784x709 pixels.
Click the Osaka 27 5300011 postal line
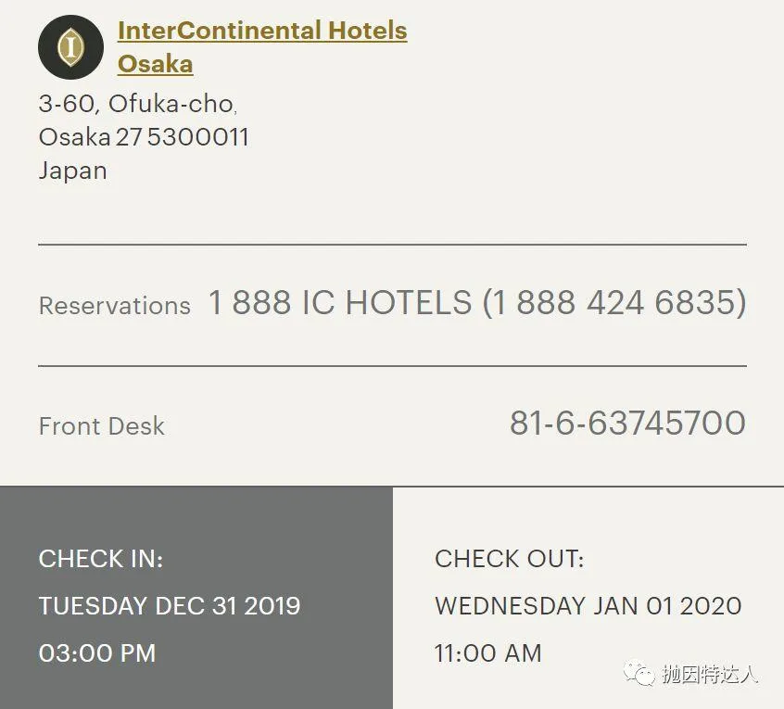[x=144, y=137]
